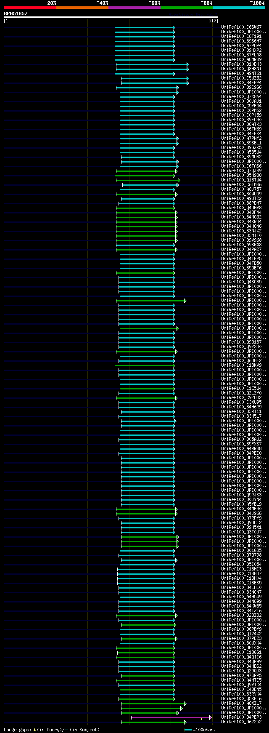Select the UniRef100_C1BHI3 label
Viewport: 269px width, 733px height.
point(241,569)
